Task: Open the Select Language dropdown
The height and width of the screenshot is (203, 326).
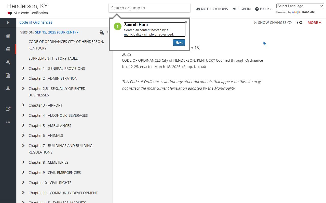Action: (x=300, y=6)
